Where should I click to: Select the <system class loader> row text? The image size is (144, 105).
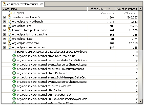tap(26, 17)
